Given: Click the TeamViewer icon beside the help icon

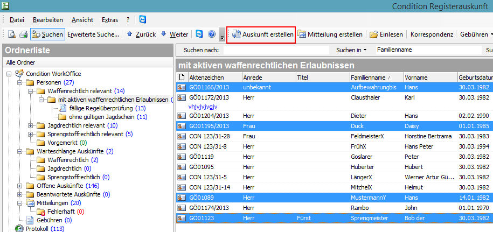Looking at the screenshot, I should tap(199, 34).
